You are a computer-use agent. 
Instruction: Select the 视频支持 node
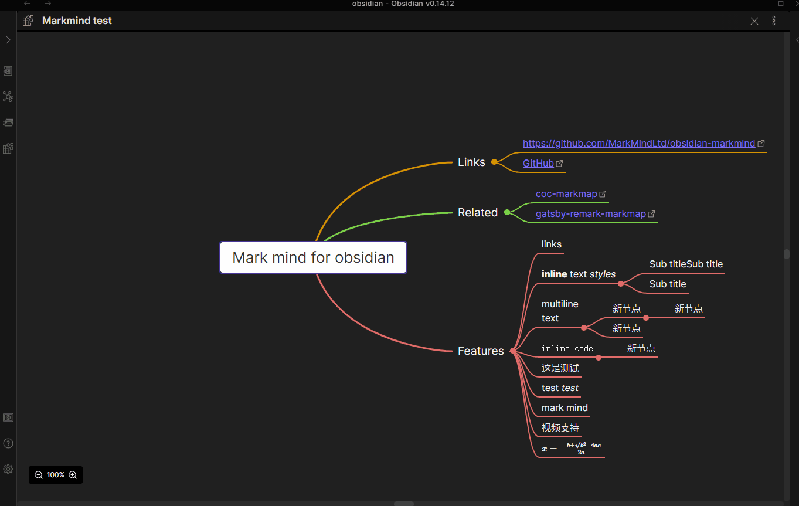(x=560, y=427)
